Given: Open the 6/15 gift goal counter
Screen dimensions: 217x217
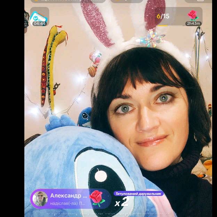Looking at the screenshot, I should click(163, 16).
